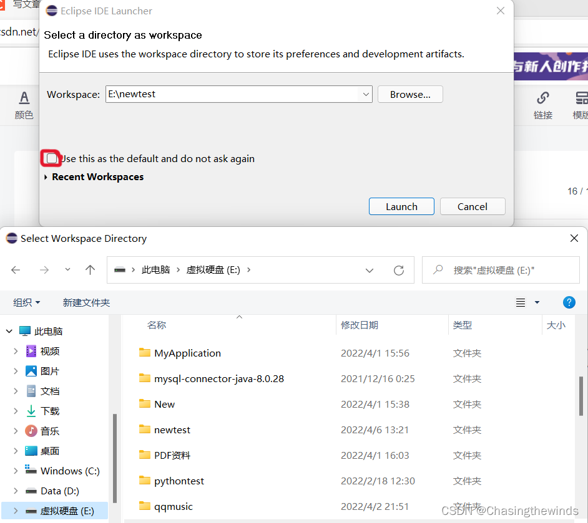Open the view options dropdown arrow
The image size is (588, 523).
(537, 302)
